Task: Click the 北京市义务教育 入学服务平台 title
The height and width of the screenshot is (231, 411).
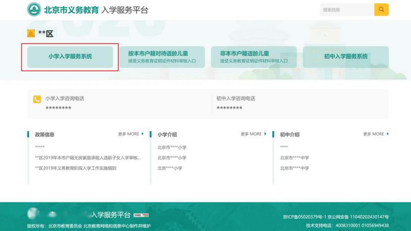Action: pyautogui.click(x=96, y=10)
